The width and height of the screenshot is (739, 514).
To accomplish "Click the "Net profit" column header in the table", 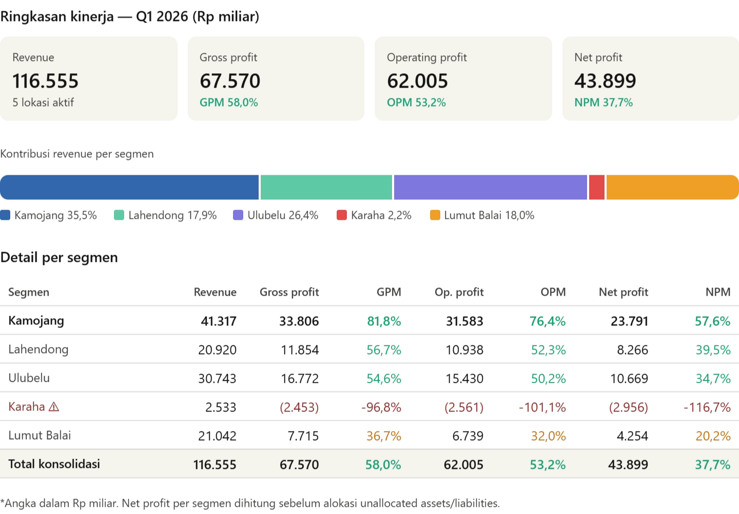I will [624, 292].
